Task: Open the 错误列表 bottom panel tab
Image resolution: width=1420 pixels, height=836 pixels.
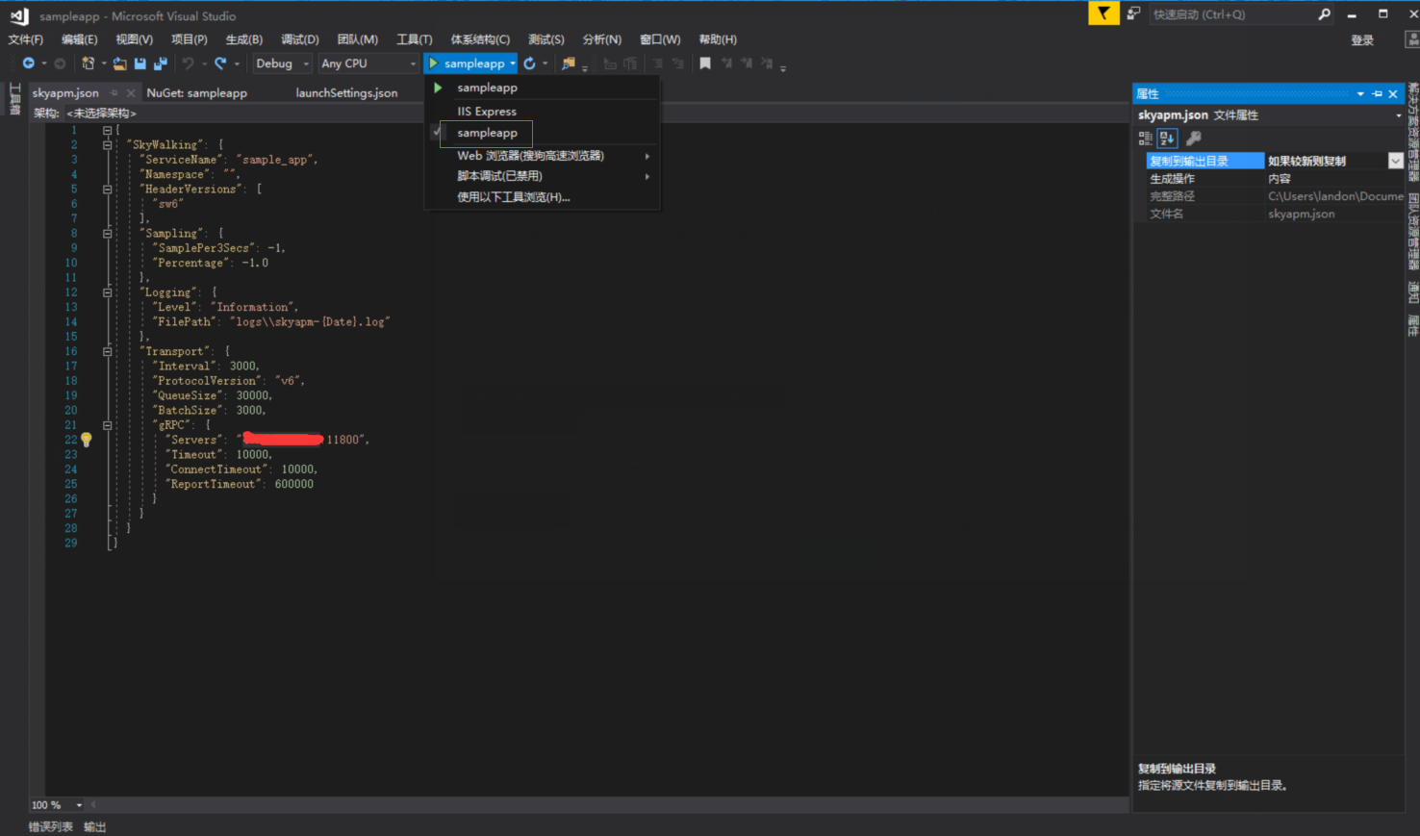Action: pos(51,827)
